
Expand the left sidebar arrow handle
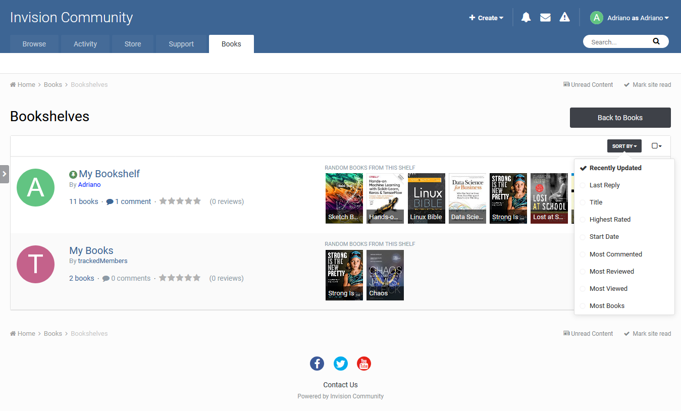pyautogui.click(x=4, y=174)
